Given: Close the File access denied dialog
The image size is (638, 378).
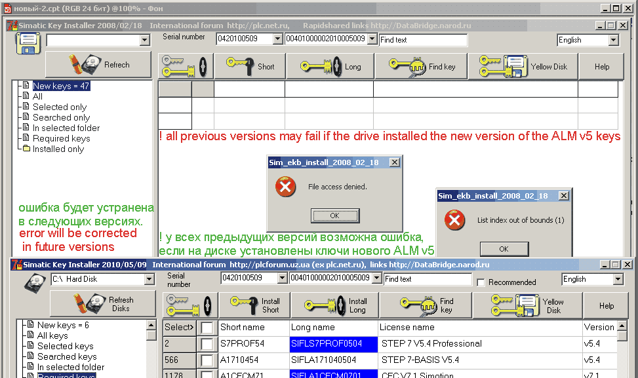Looking at the screenshot, I should (394, 162).
